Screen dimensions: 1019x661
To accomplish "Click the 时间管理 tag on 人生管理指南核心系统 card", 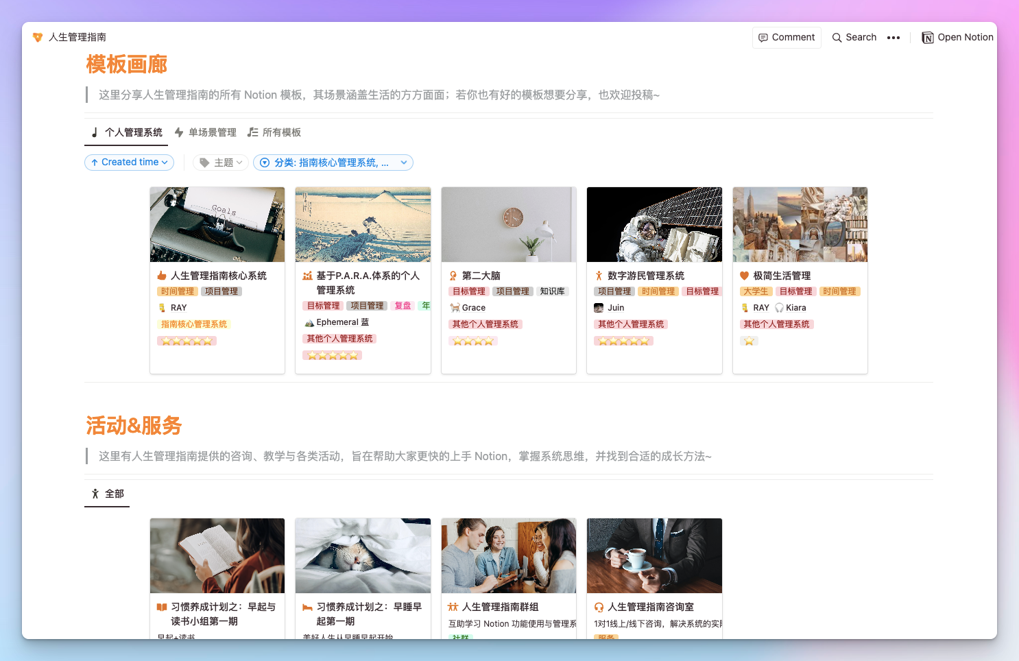I will click(x=177, y=291).
